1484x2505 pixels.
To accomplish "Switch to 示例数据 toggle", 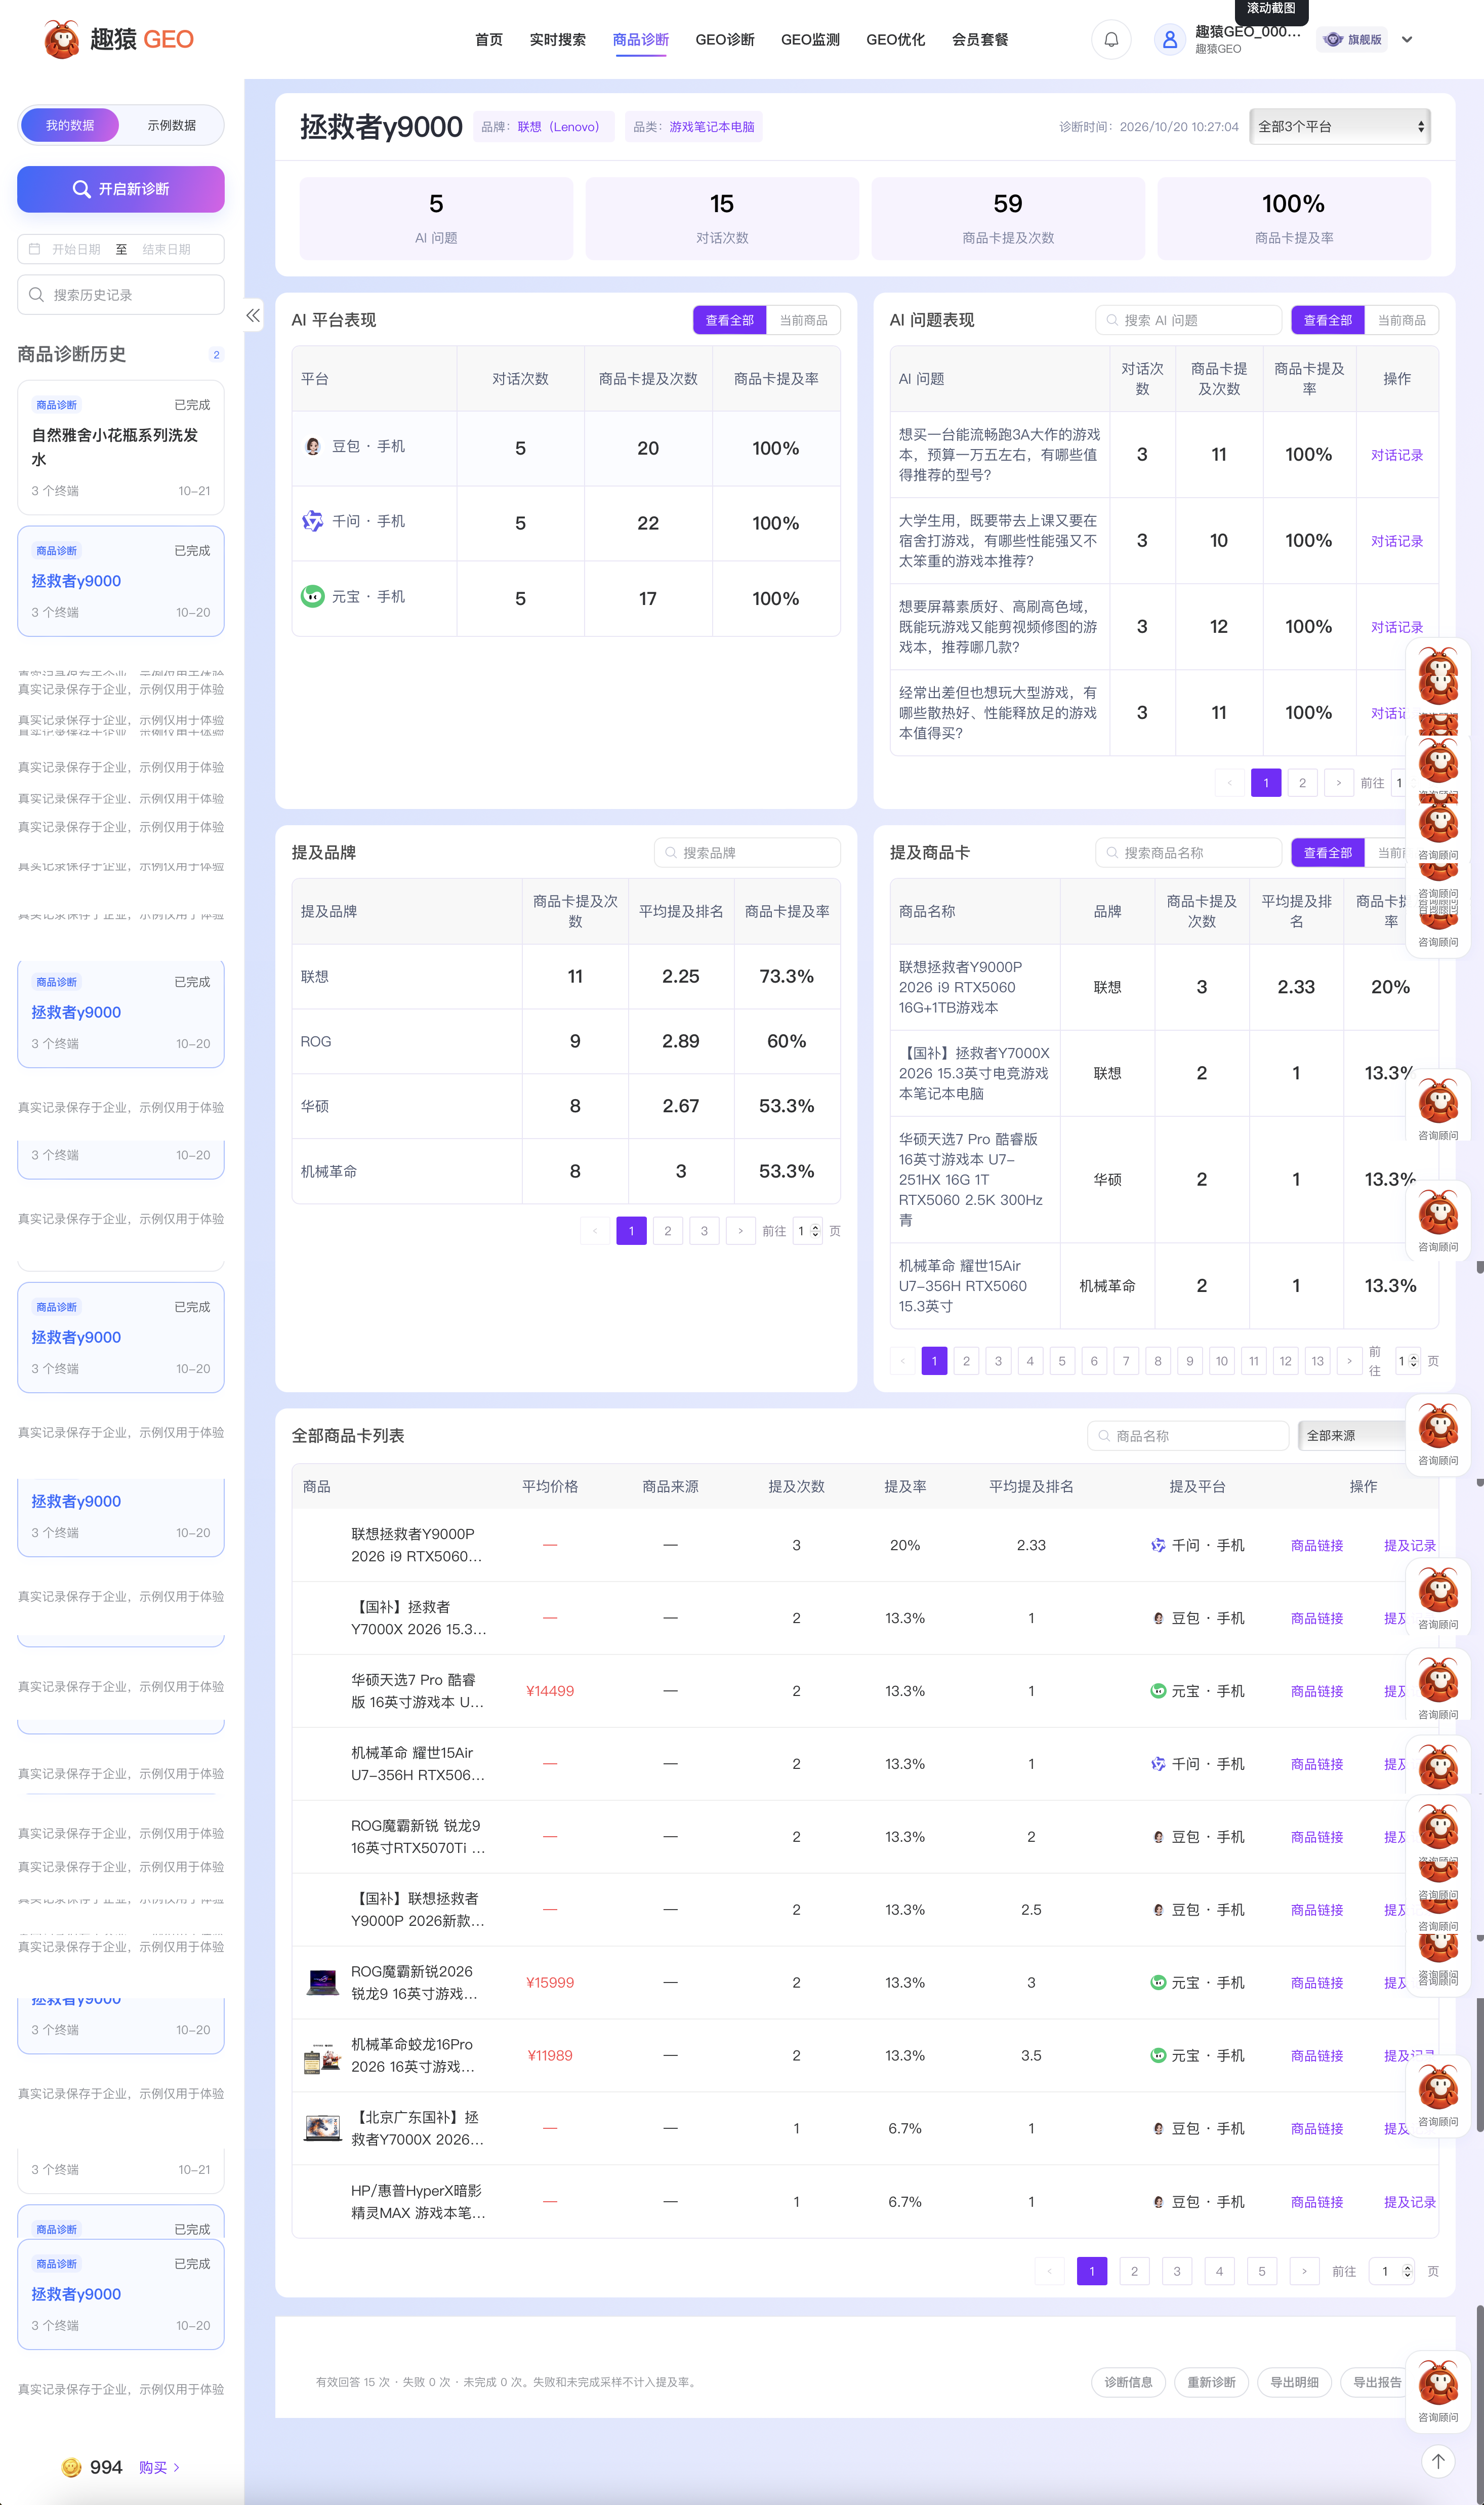I will 172,125.
